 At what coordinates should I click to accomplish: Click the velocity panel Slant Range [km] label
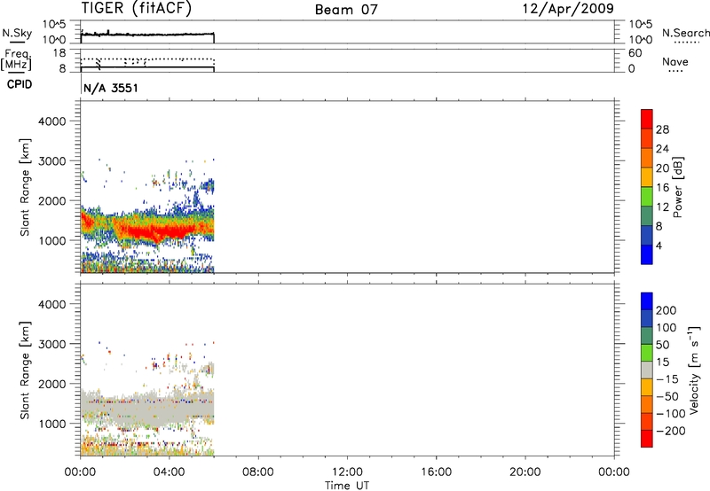(x=26, y=370)
